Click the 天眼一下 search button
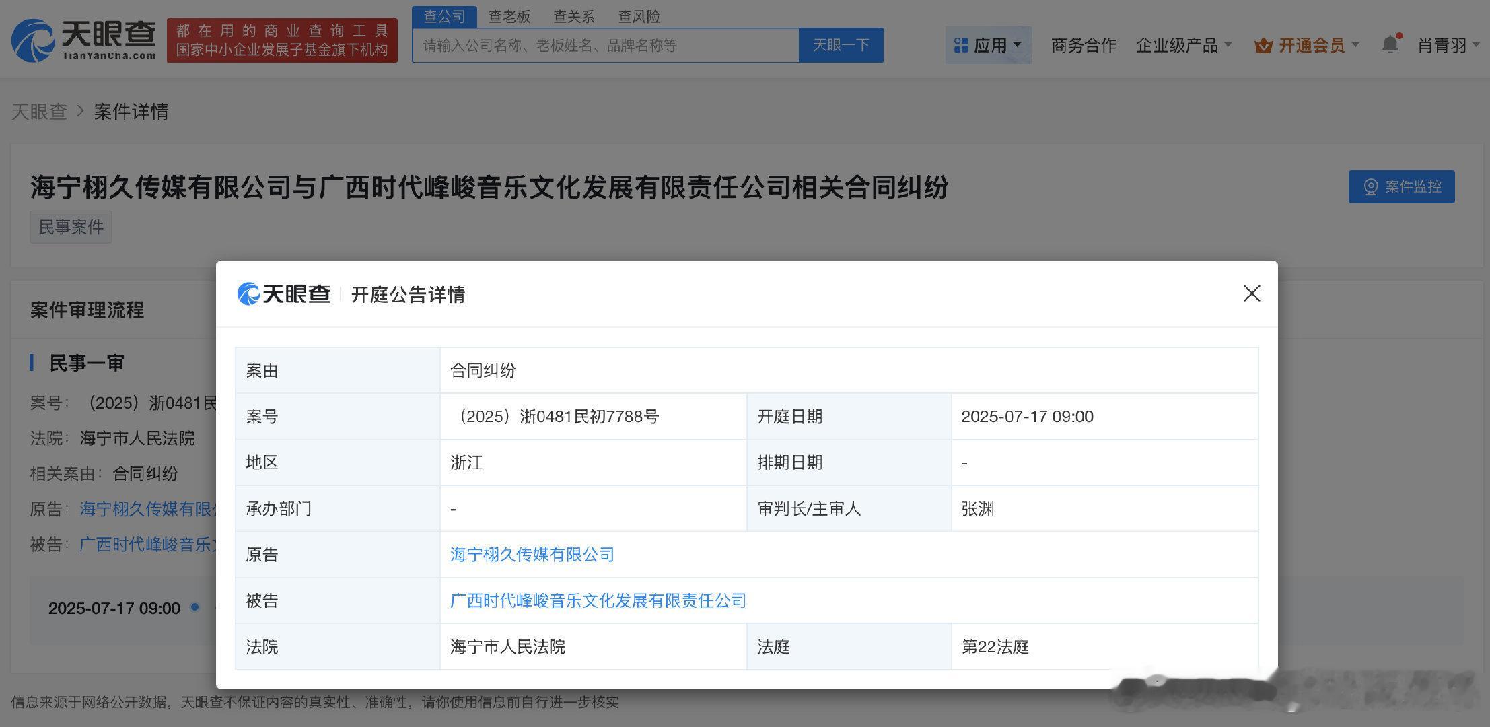 (841, 45)
